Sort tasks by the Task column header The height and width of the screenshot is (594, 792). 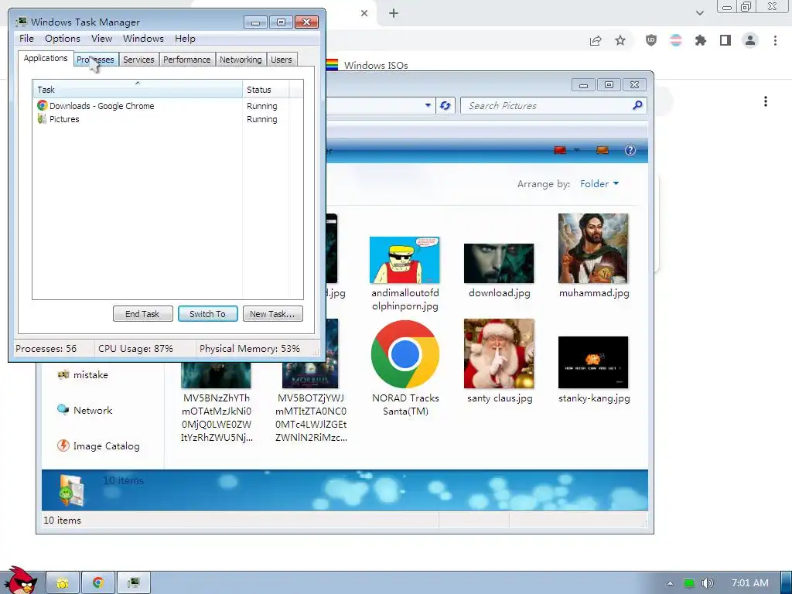click(x=138, y=90)
